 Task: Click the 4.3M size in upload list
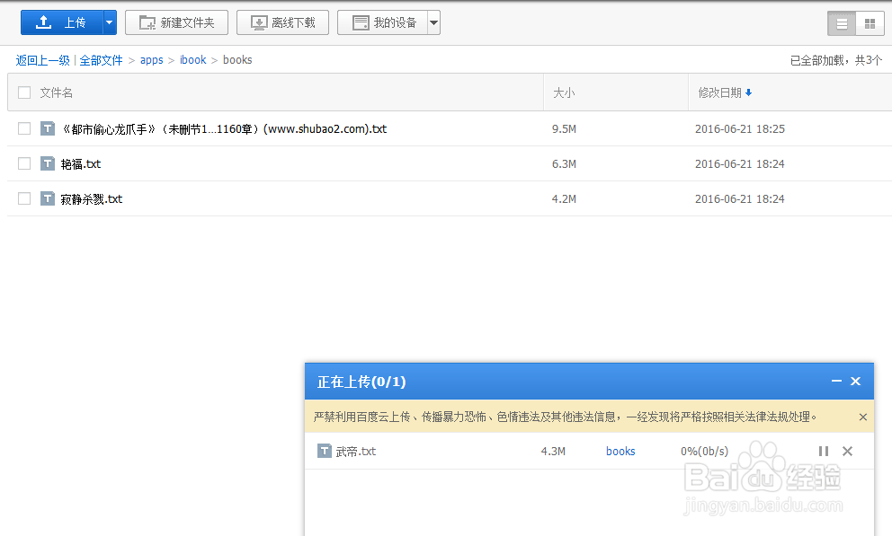553,452
